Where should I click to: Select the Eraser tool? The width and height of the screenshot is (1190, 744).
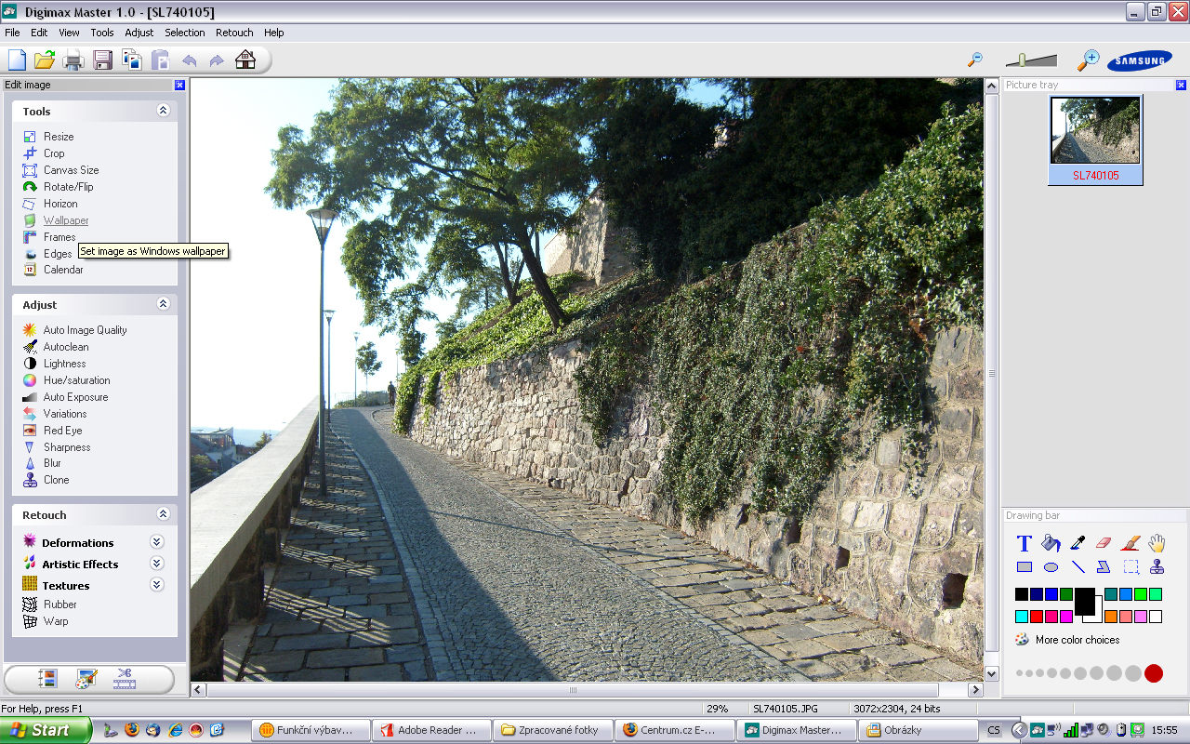pos(1104,543)
